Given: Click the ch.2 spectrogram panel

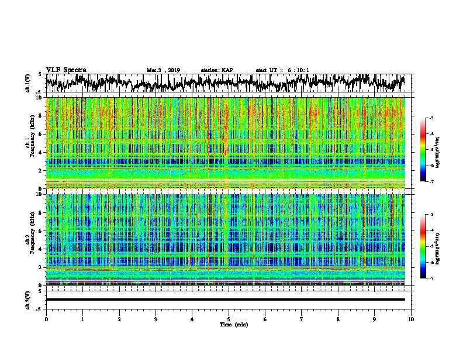Looking at the screenshot, I should coord(226,240).
